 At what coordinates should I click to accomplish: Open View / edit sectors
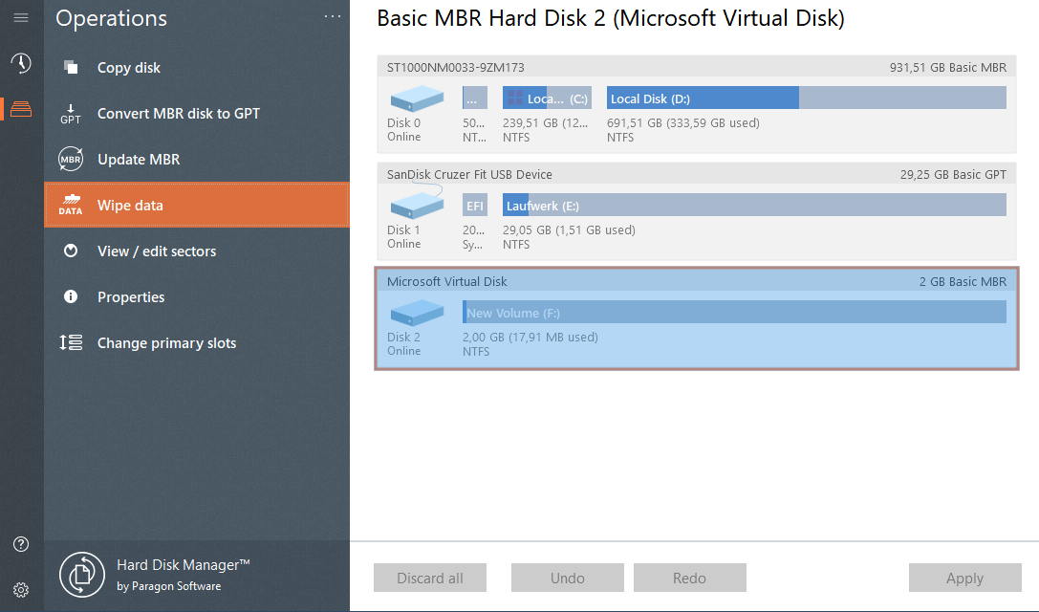click(157, 251)
